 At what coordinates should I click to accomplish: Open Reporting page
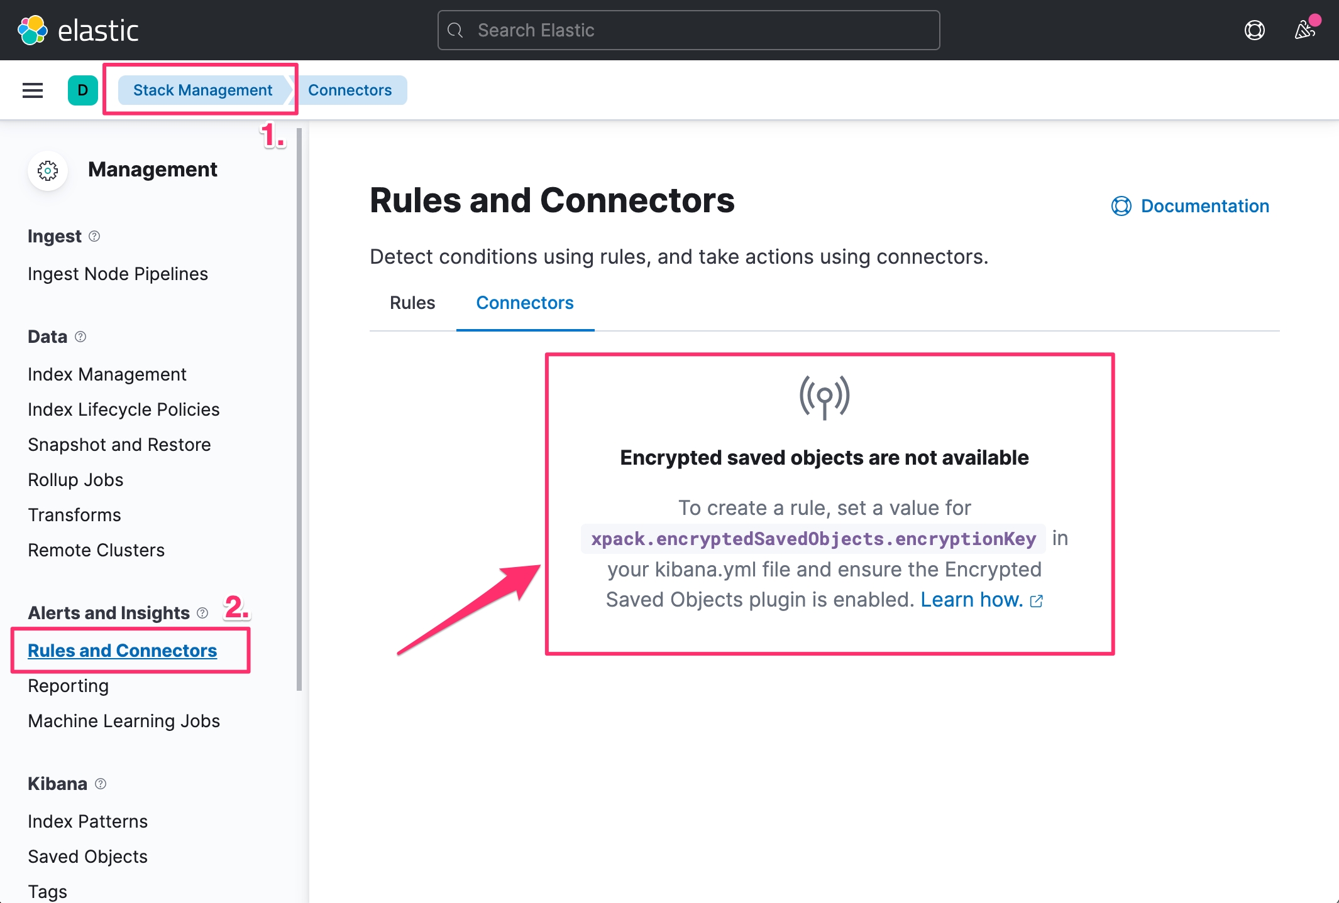point(69,686)
